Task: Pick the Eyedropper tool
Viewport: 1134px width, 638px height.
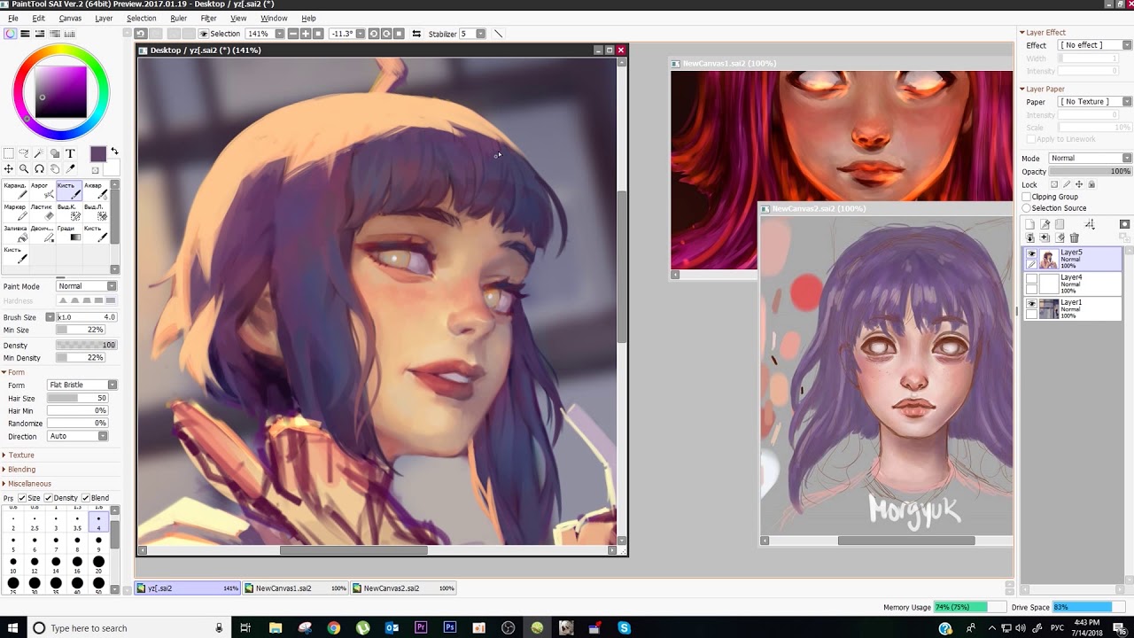Action: point(69,168)
